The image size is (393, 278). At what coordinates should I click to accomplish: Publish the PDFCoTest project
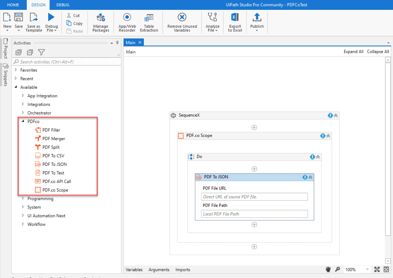click(x=256, y=22)
